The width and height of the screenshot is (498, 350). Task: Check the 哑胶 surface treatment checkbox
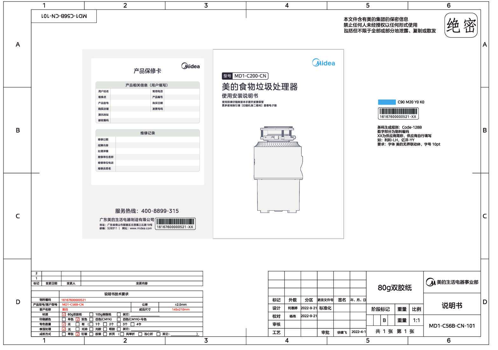tap(105, 329)
